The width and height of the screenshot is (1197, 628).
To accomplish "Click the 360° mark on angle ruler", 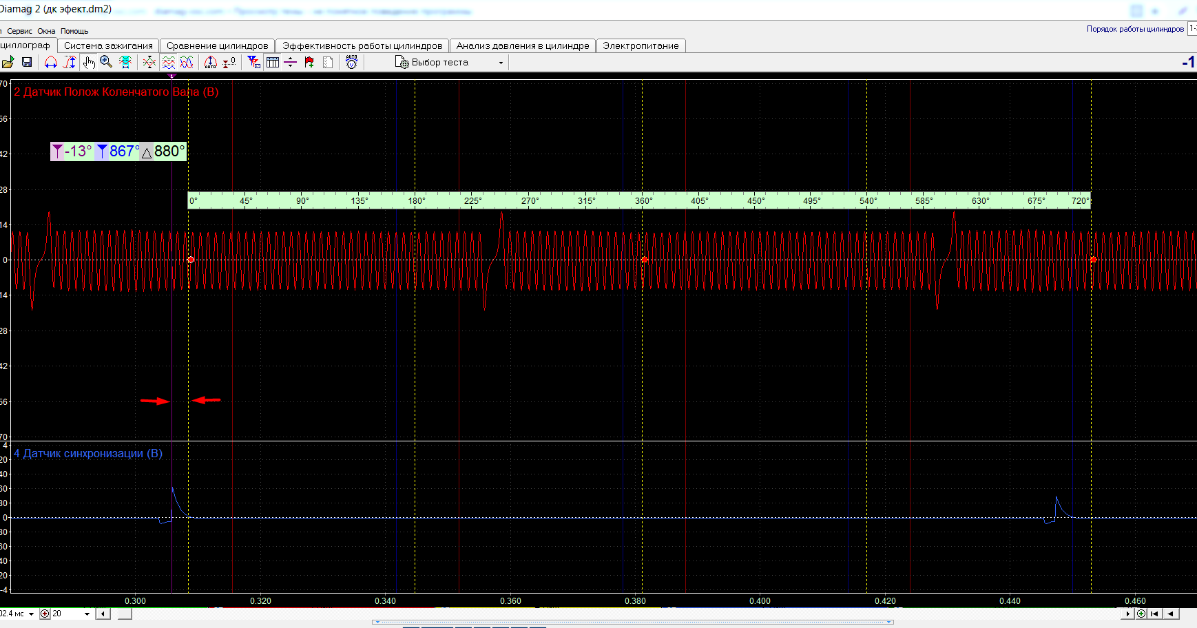I will coord(643,201).
